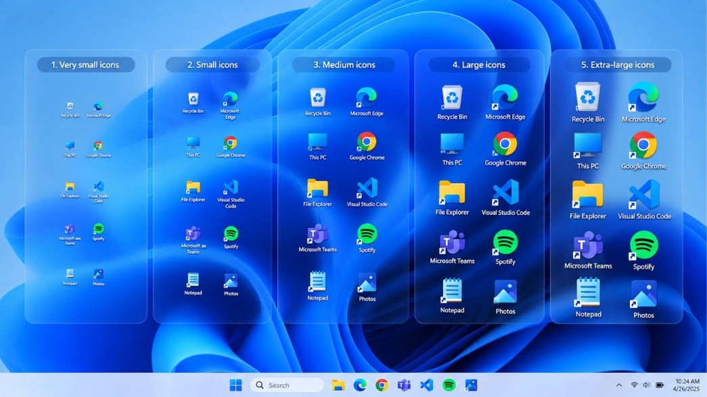Select Google Chrome in the Extra-large icons panel
The image size is (707, 397).
tap(643, 151)
